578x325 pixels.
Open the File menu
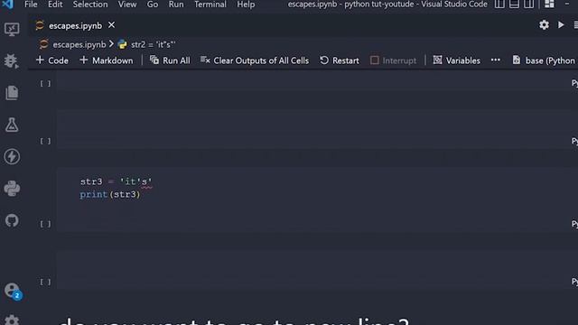click(x=31, y=5)
